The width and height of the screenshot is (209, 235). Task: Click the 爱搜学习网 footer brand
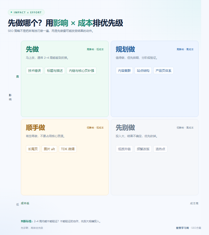coord(182,228)
